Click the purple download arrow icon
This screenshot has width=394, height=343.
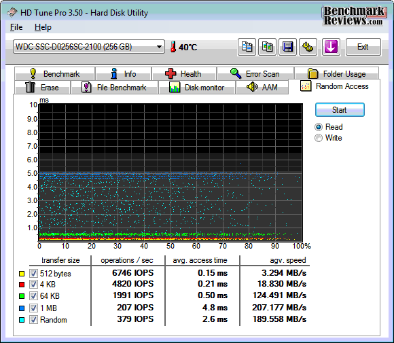[331, 47]
